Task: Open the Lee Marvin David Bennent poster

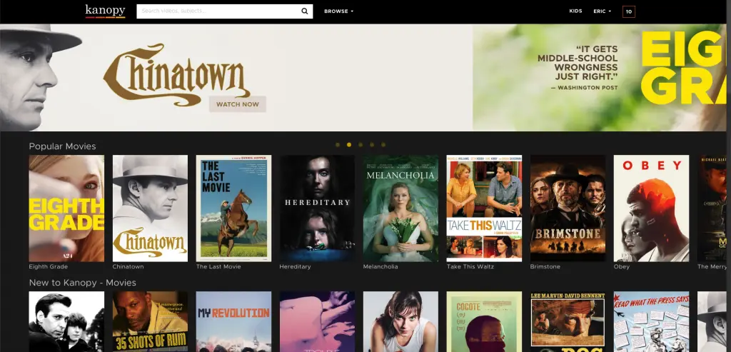Action: [568, 322]
